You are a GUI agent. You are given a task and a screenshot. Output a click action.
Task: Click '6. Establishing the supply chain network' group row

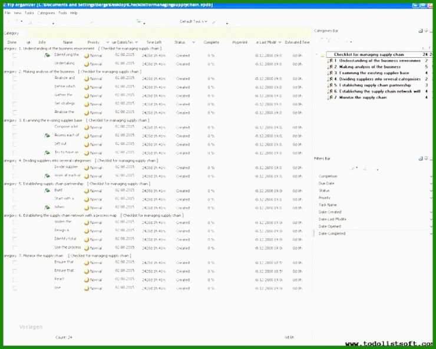click(x=94, y=216)
